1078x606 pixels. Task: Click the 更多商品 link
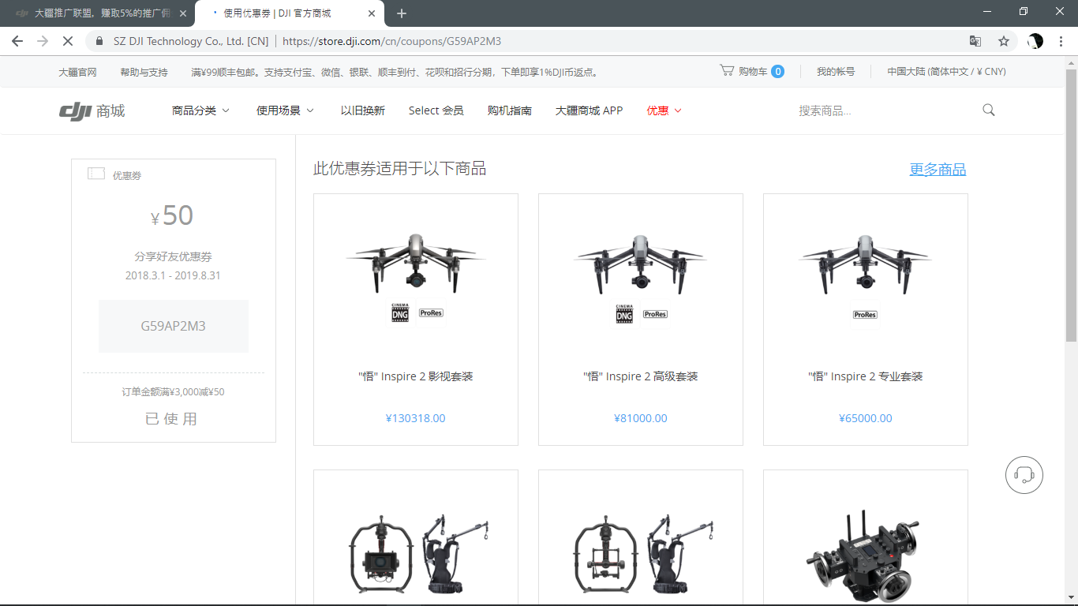(938, 169)
